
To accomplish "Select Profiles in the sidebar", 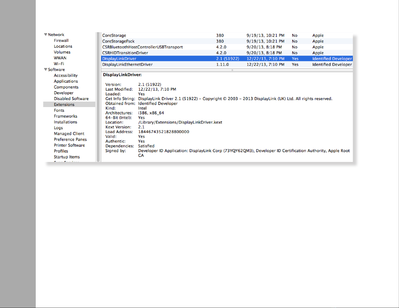I will click(x=61, y=151).
